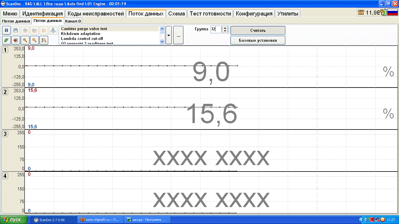Screen dimensions: 399x224
Task: Click the telephone support icon
Action: click(361, 13)
